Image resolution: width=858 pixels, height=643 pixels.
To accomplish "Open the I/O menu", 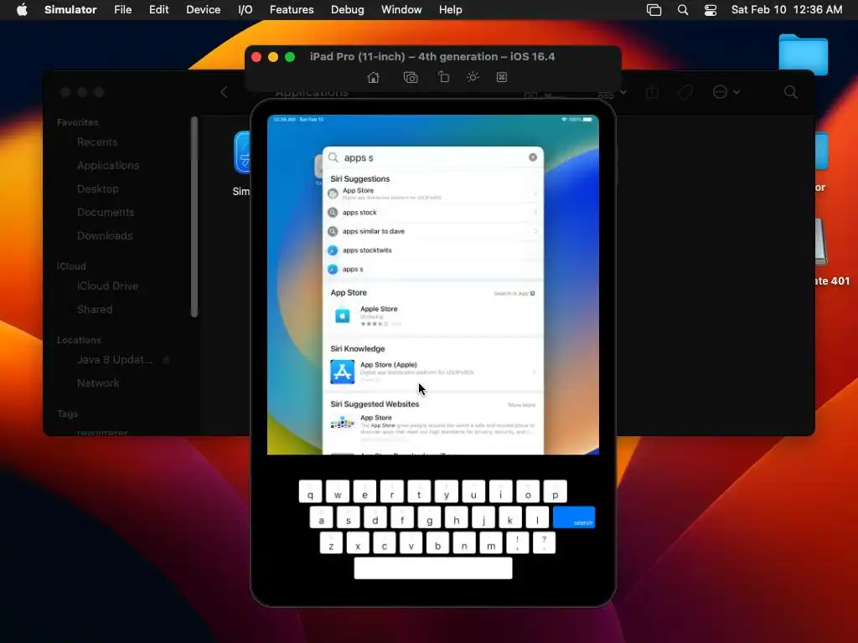I will 246,10.
